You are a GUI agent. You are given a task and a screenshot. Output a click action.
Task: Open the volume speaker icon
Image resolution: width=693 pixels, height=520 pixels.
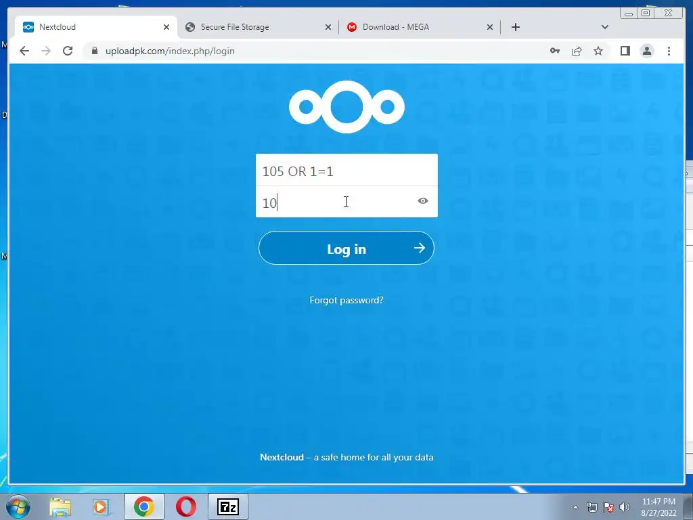[625, 507]
